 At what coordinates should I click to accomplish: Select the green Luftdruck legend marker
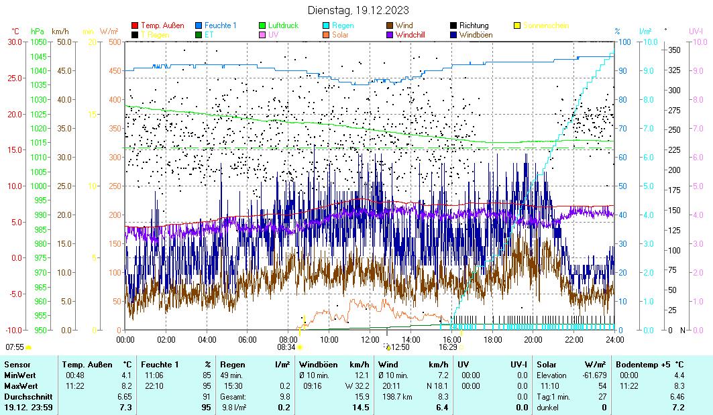pos(262,25)
